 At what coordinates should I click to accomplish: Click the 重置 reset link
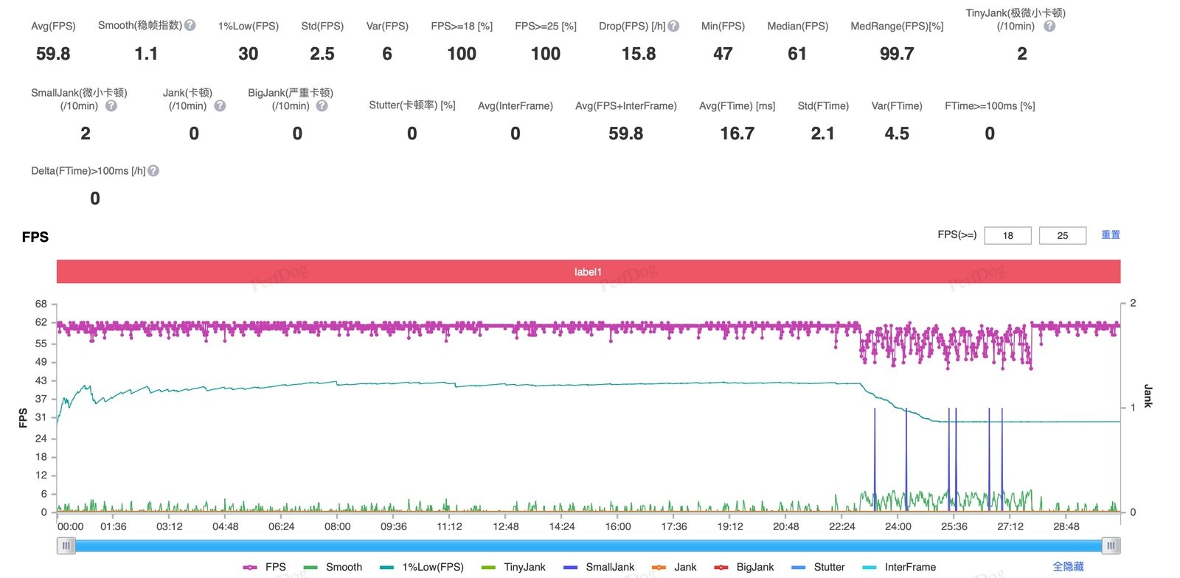(1111, 234)
